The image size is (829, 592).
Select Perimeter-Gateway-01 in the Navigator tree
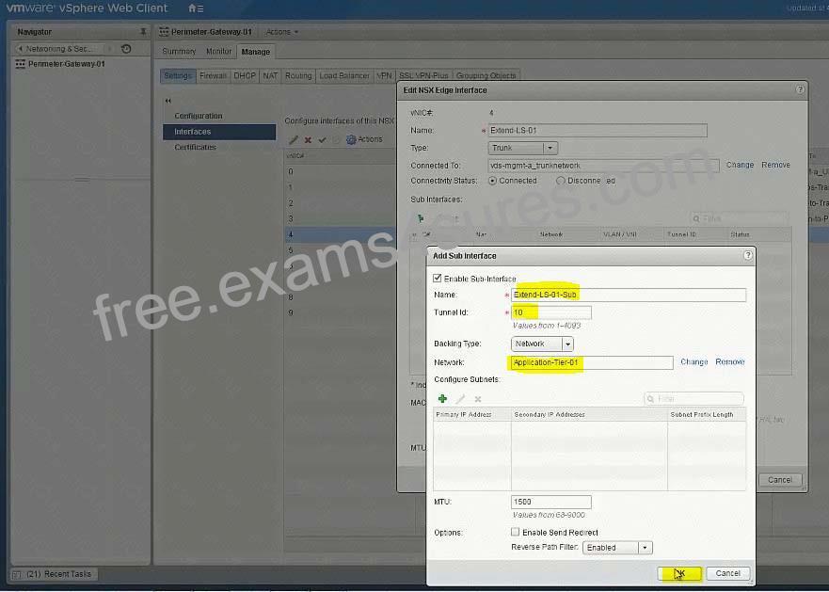67,64
